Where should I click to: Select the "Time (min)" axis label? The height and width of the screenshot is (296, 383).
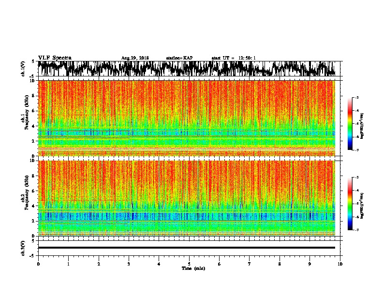pyautogui.click(x=193, y=268)
